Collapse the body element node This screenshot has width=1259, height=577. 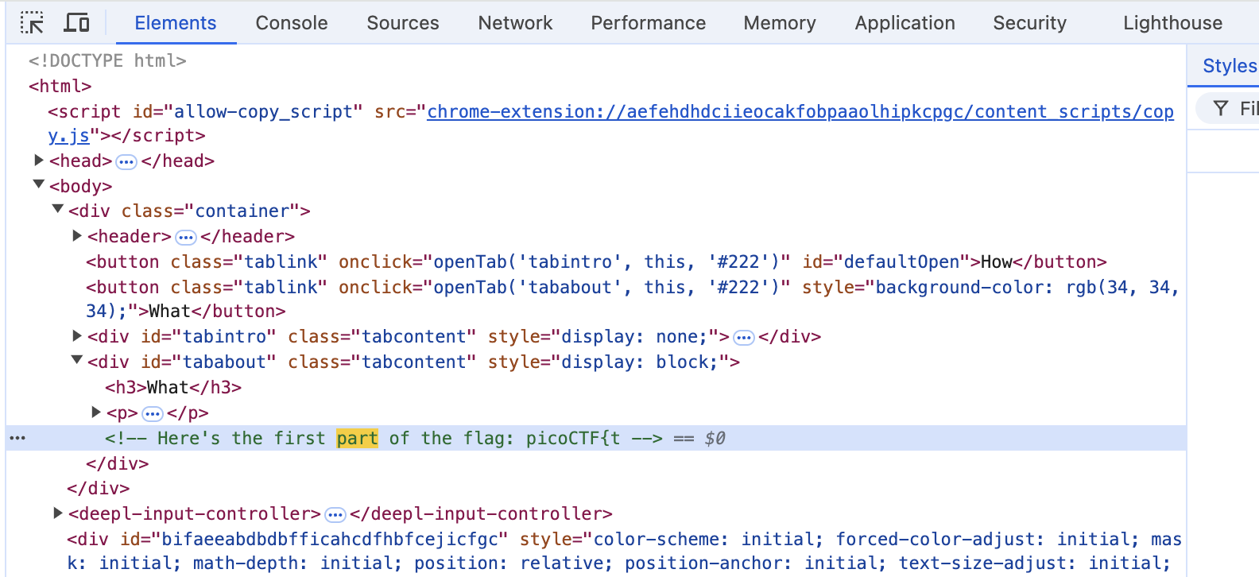click(x=38, y=184)
